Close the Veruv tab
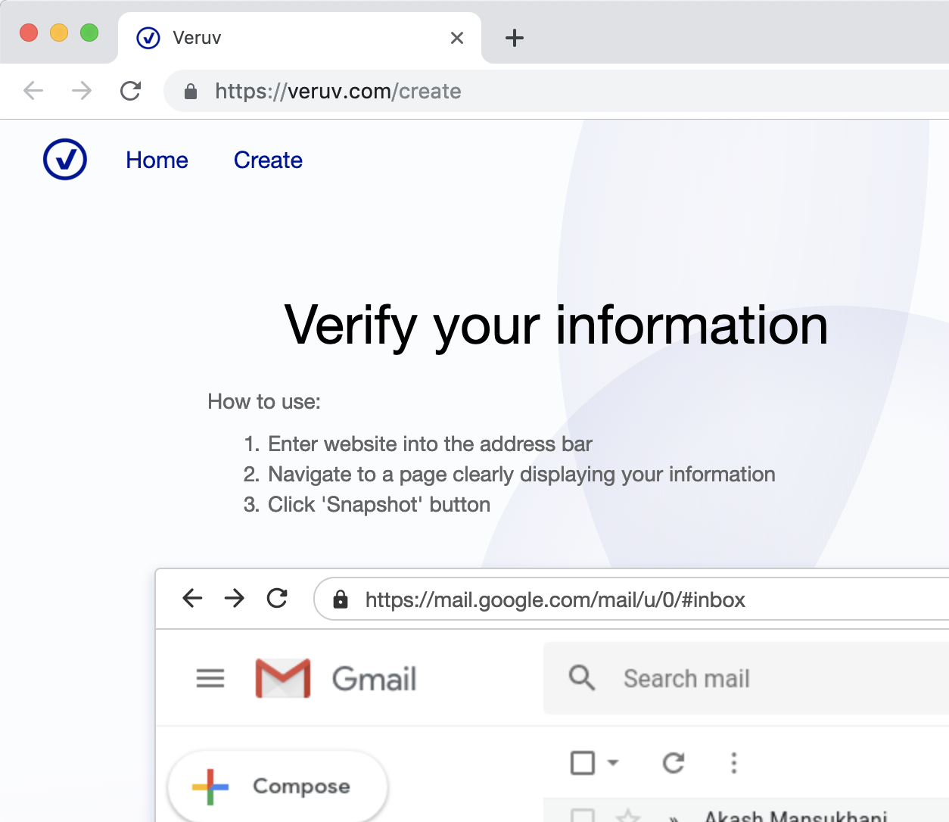Image resolution: width=949 pixels, height=822 pixels. pos(457,38)
